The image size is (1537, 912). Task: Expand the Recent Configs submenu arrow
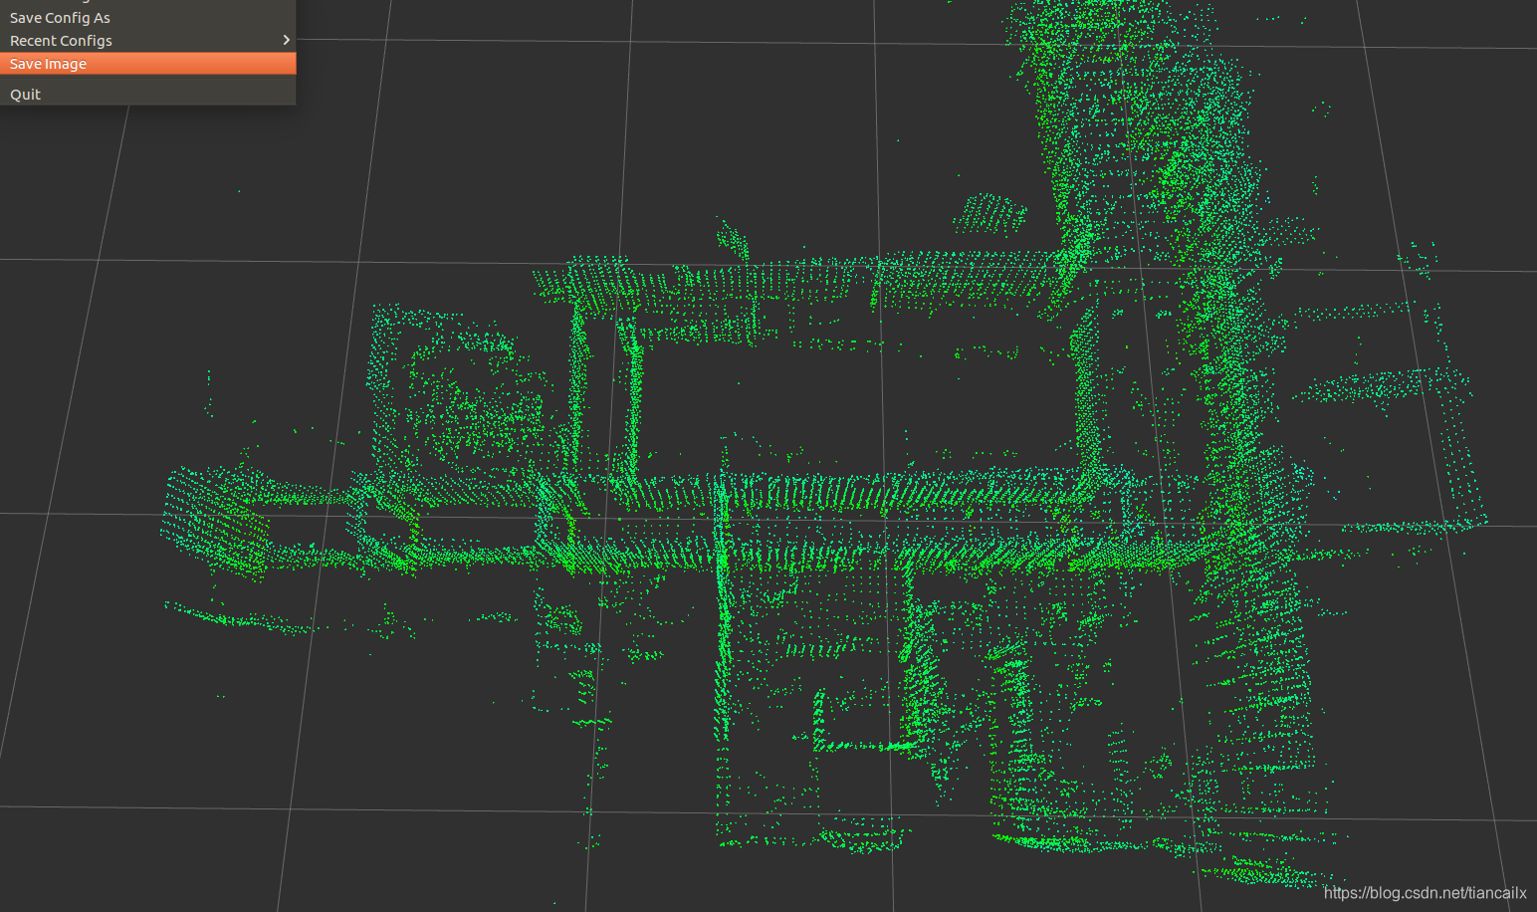tap(286, 41)
